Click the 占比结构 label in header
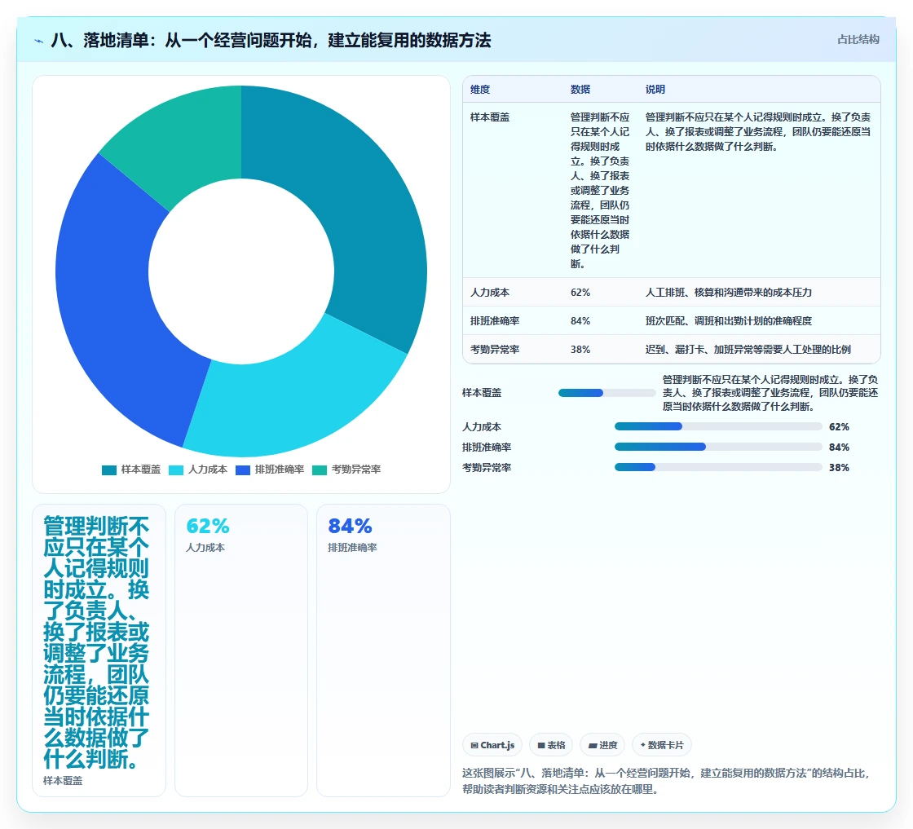913x829 pixels. [858, 40]
